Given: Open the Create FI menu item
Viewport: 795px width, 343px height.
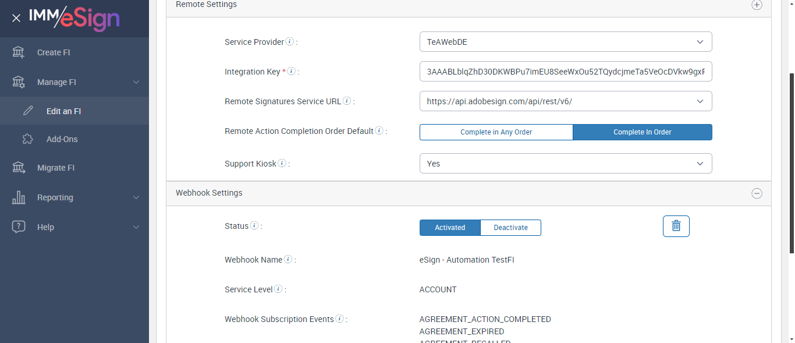Looking at the screenshot, I should coord(54,52).
